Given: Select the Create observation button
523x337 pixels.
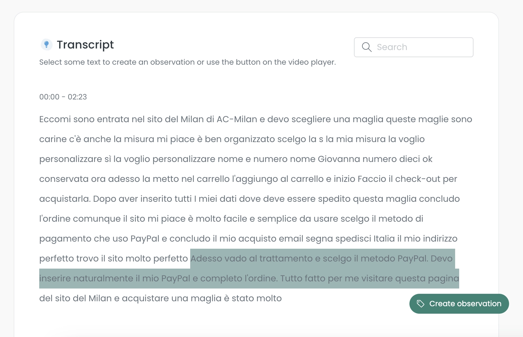Looking at the screenshot, I should pyautogui.click(x=459, y=304).
